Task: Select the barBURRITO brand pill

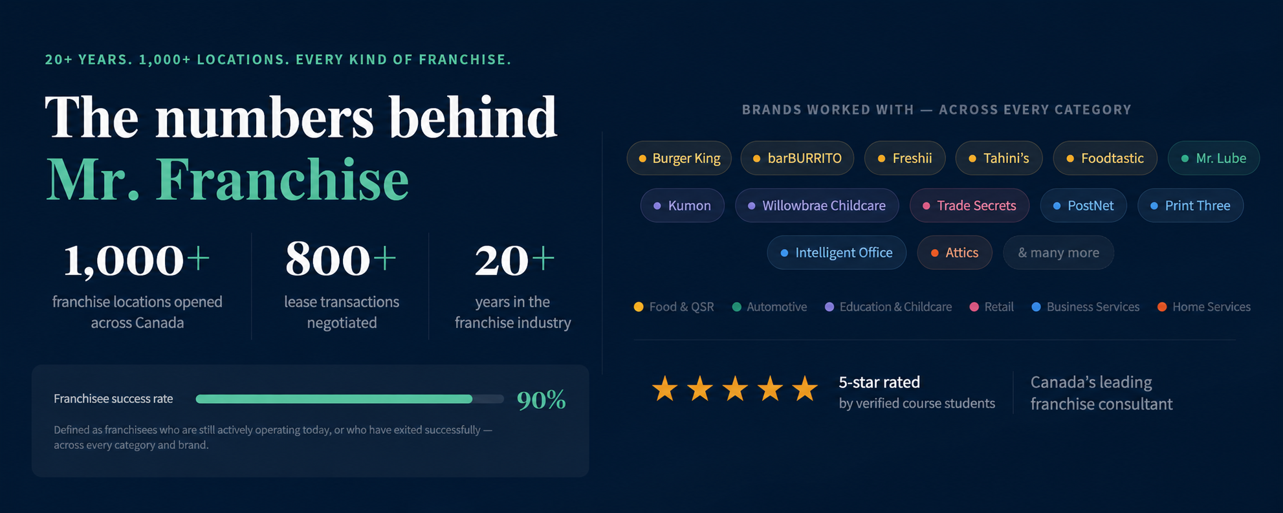Action: pos(797,158)
